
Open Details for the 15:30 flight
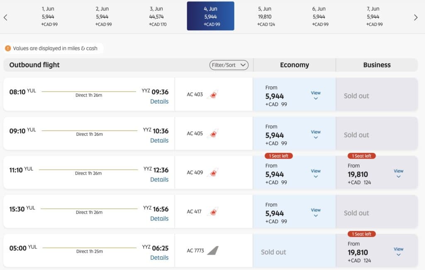point(159,218)
